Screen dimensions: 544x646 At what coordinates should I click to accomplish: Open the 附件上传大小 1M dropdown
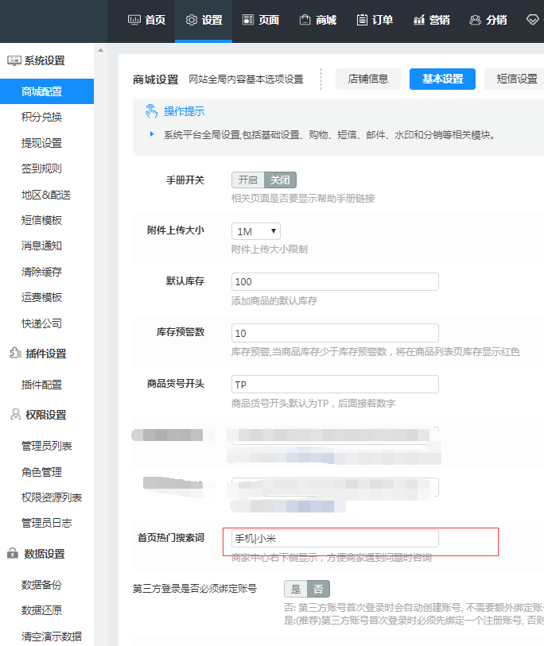tap(256, 231)
